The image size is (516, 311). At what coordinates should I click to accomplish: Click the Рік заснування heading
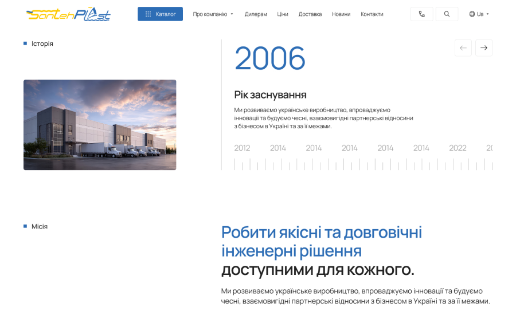[x=270, y=95]
